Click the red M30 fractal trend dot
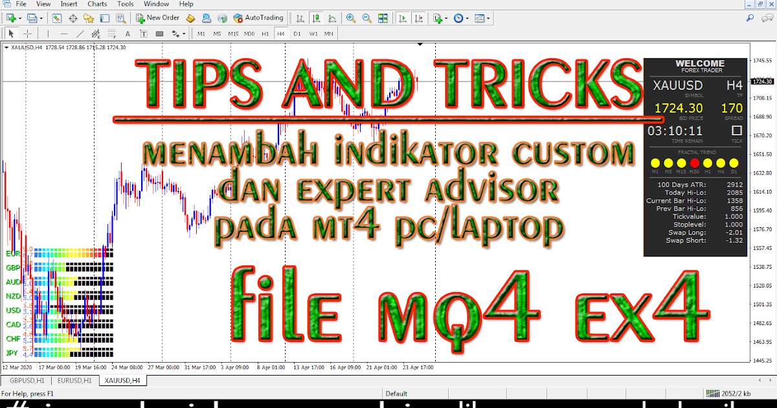Image resolution: width=777 pixels, height=408 pixels. point(695,163)
